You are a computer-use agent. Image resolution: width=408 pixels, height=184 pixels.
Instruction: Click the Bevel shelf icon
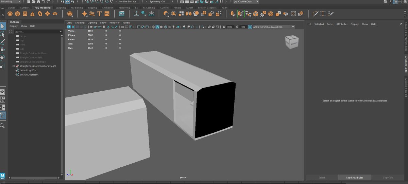256,14
